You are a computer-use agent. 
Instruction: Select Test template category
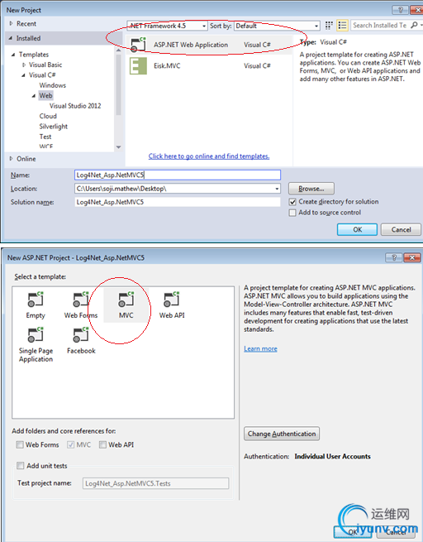pos(45,137)
